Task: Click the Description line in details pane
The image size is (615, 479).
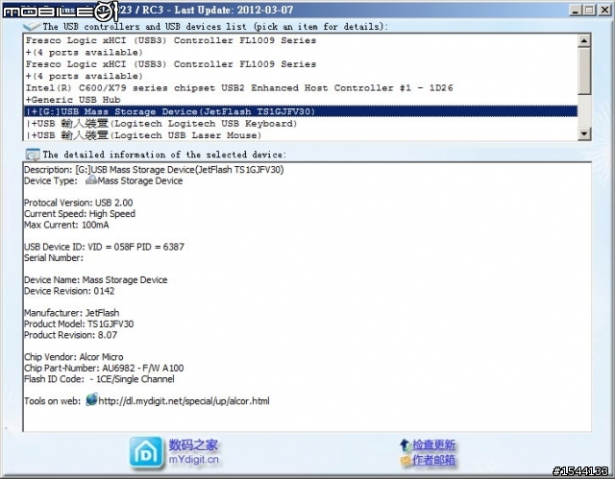Action: [154, 170]
